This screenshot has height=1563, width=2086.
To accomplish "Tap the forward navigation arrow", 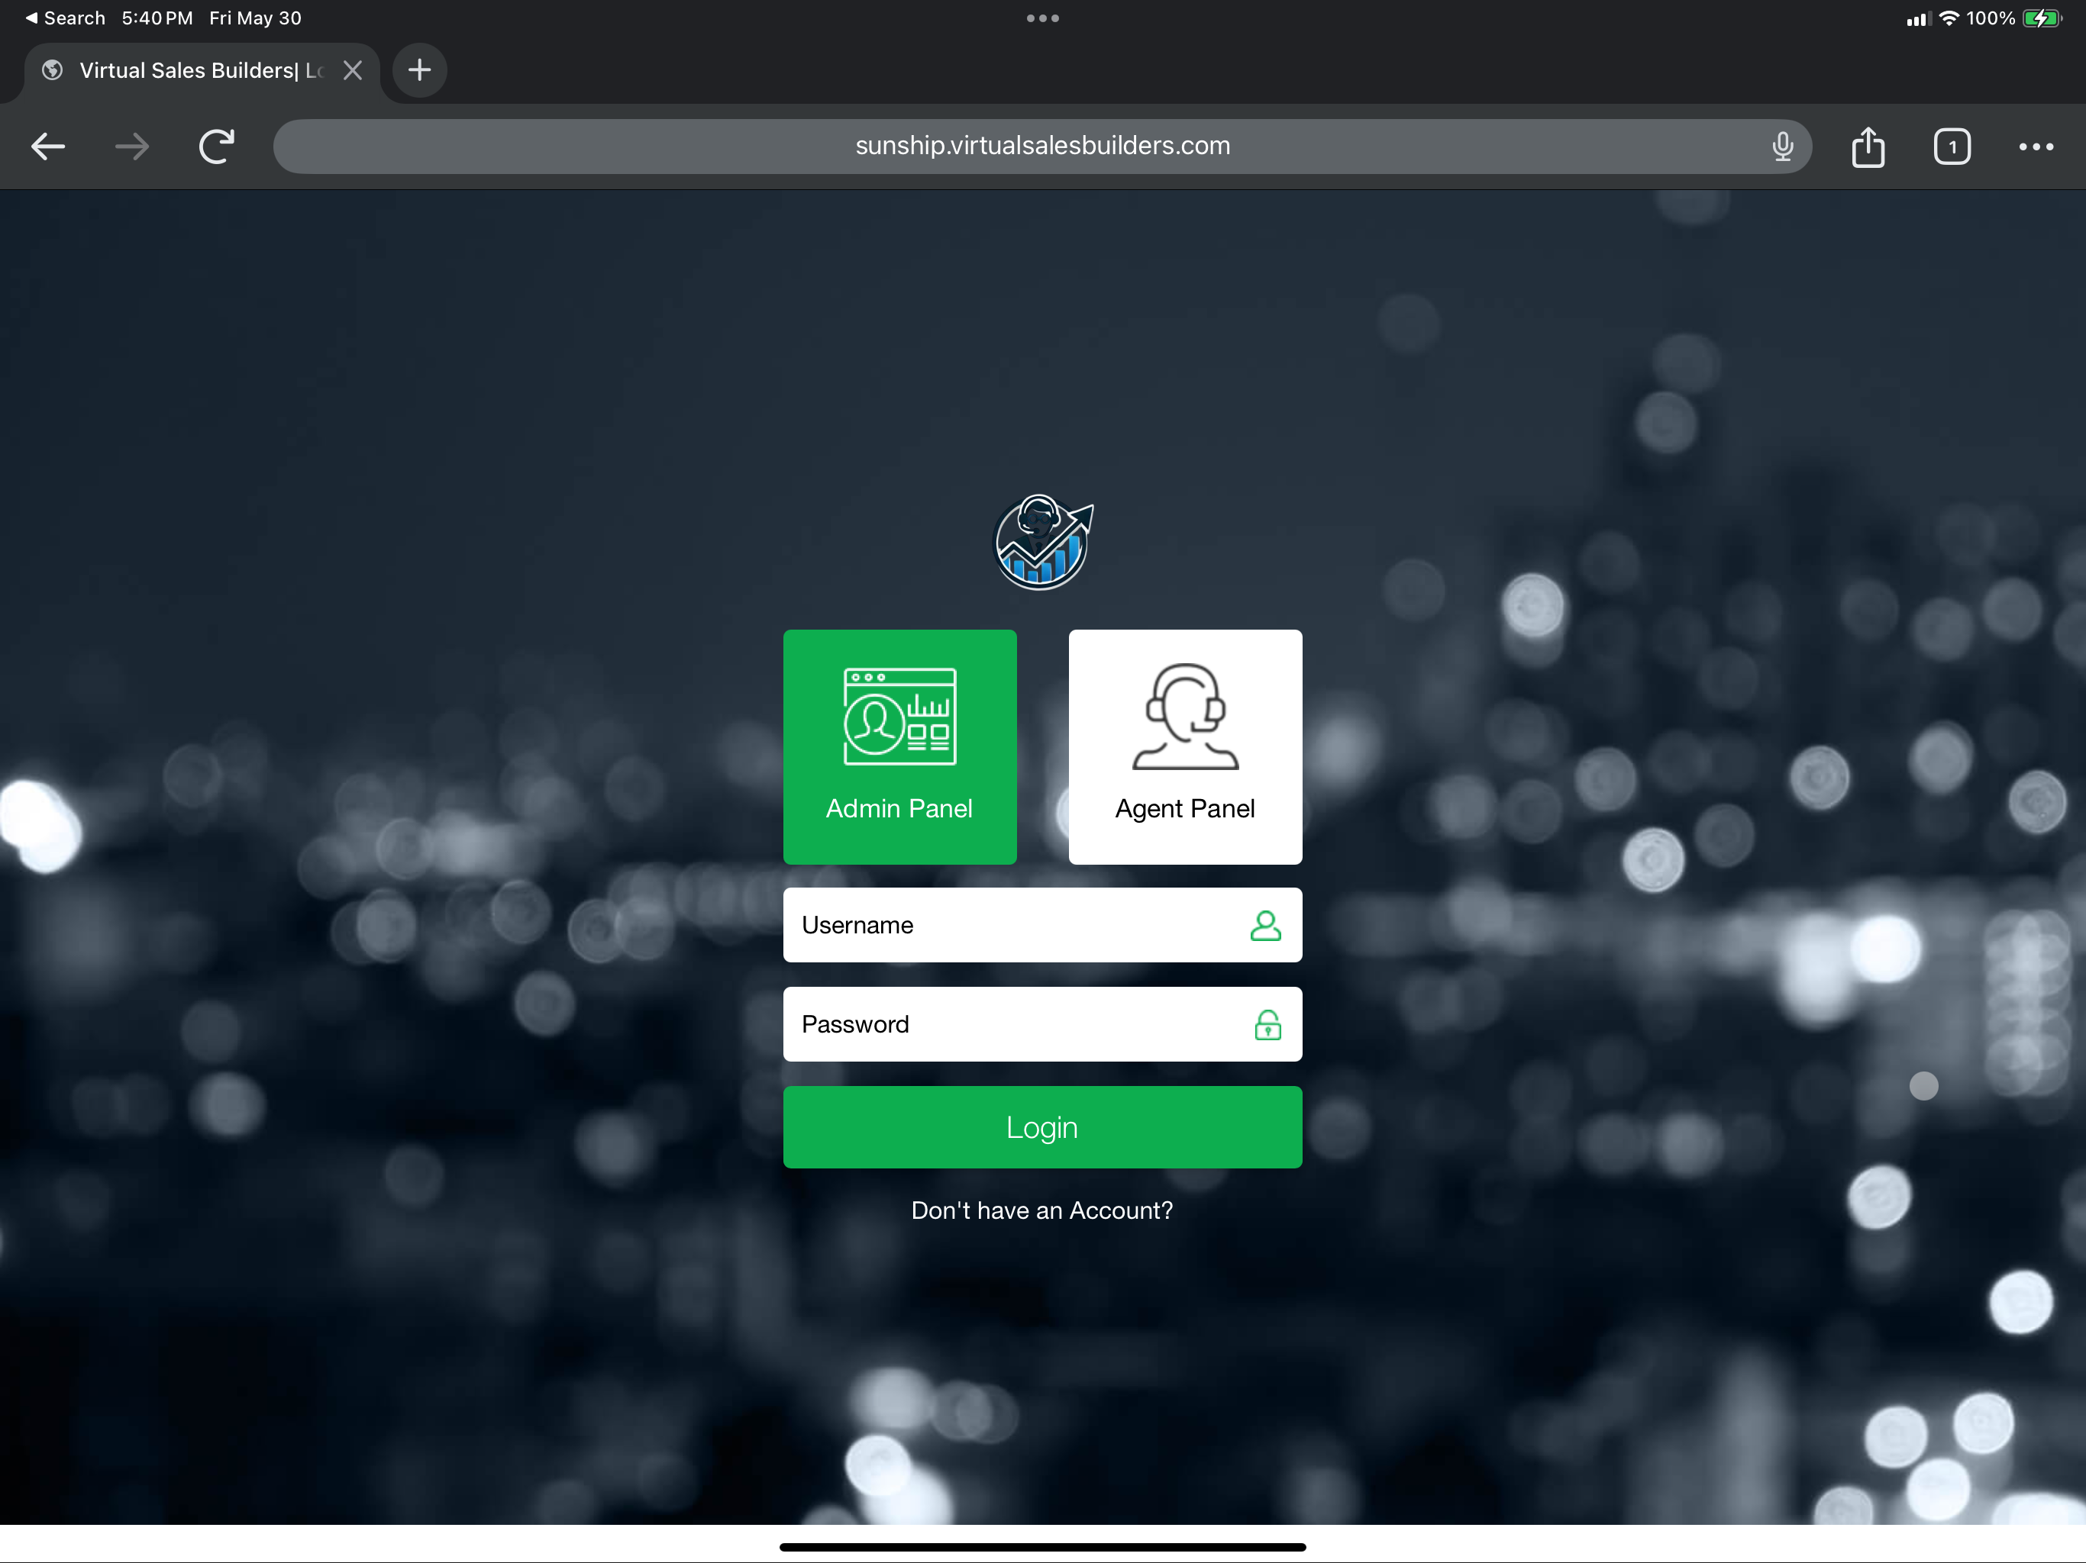I will (132, 146).
